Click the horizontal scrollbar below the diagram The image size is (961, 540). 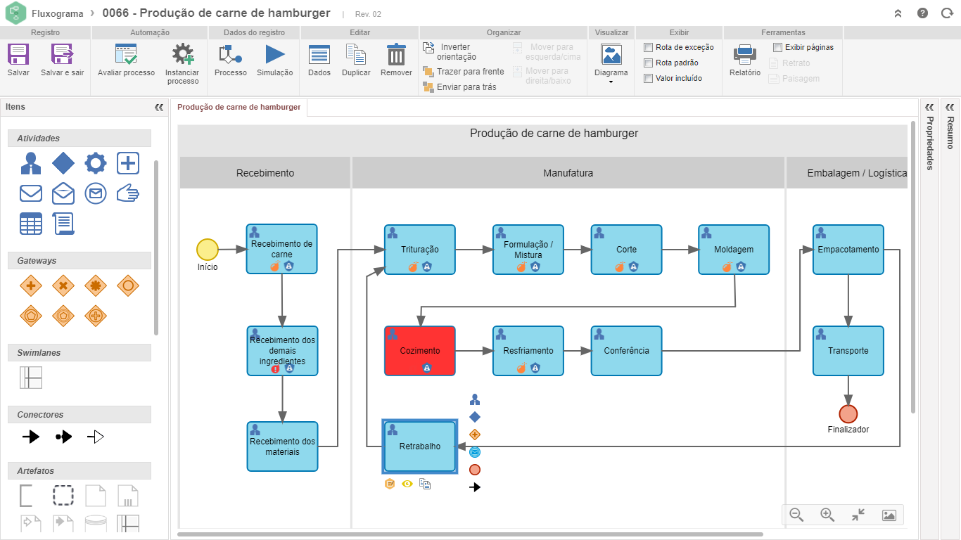(470, 534)
